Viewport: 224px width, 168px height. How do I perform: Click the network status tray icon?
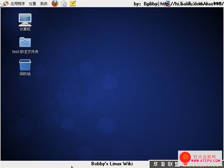point(167,3)
